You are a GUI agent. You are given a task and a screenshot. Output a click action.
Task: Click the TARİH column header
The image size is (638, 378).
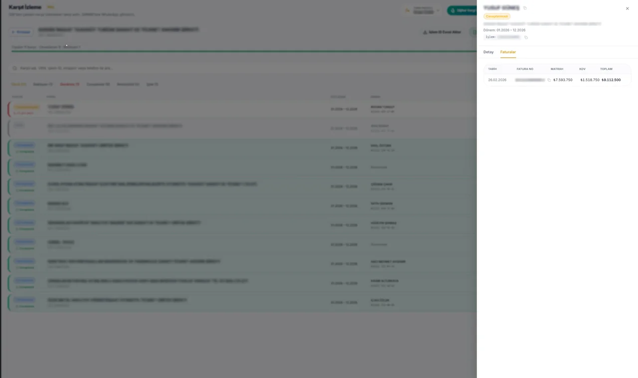tap(492, 69)
